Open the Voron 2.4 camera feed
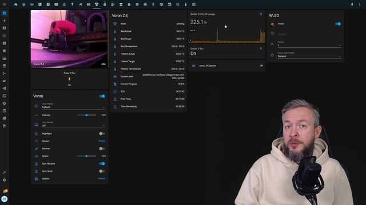 [69, 39]
